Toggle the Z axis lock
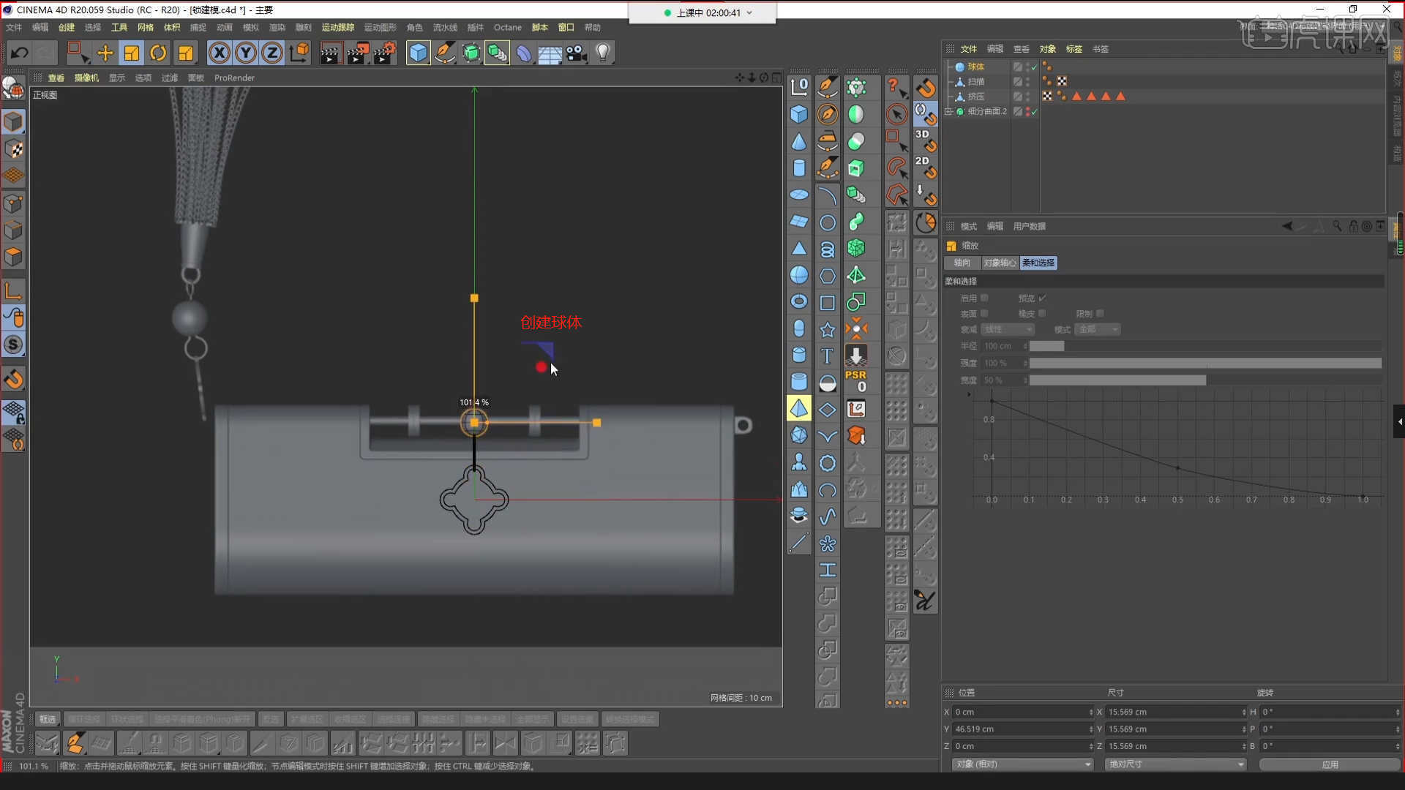The image size is (1405, 790). (x=272, y=53)
